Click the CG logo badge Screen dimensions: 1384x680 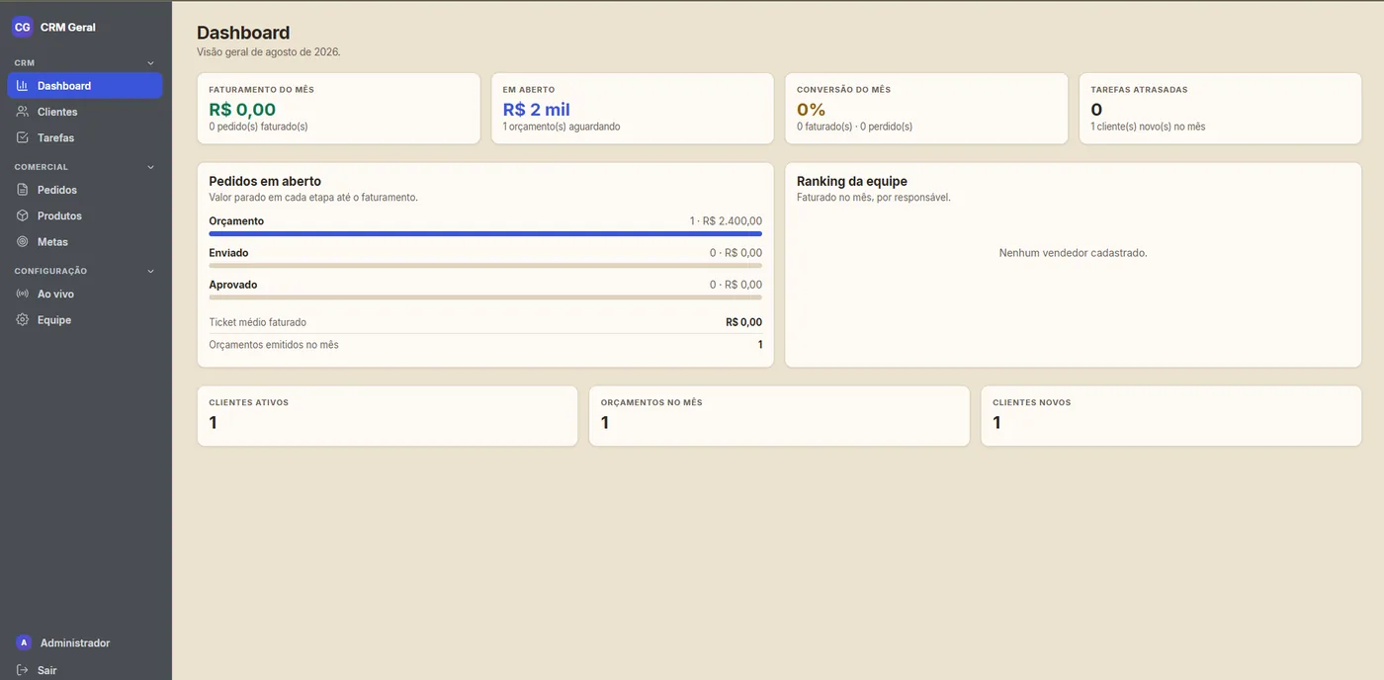pos(22,28)
